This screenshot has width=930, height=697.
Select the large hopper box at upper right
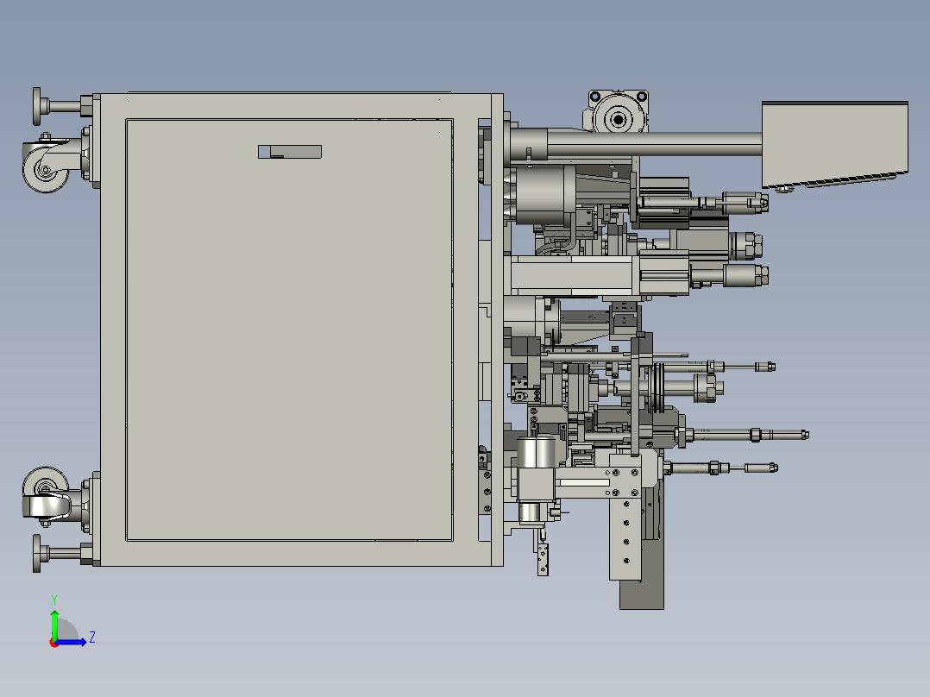click(x=834, y=142)
